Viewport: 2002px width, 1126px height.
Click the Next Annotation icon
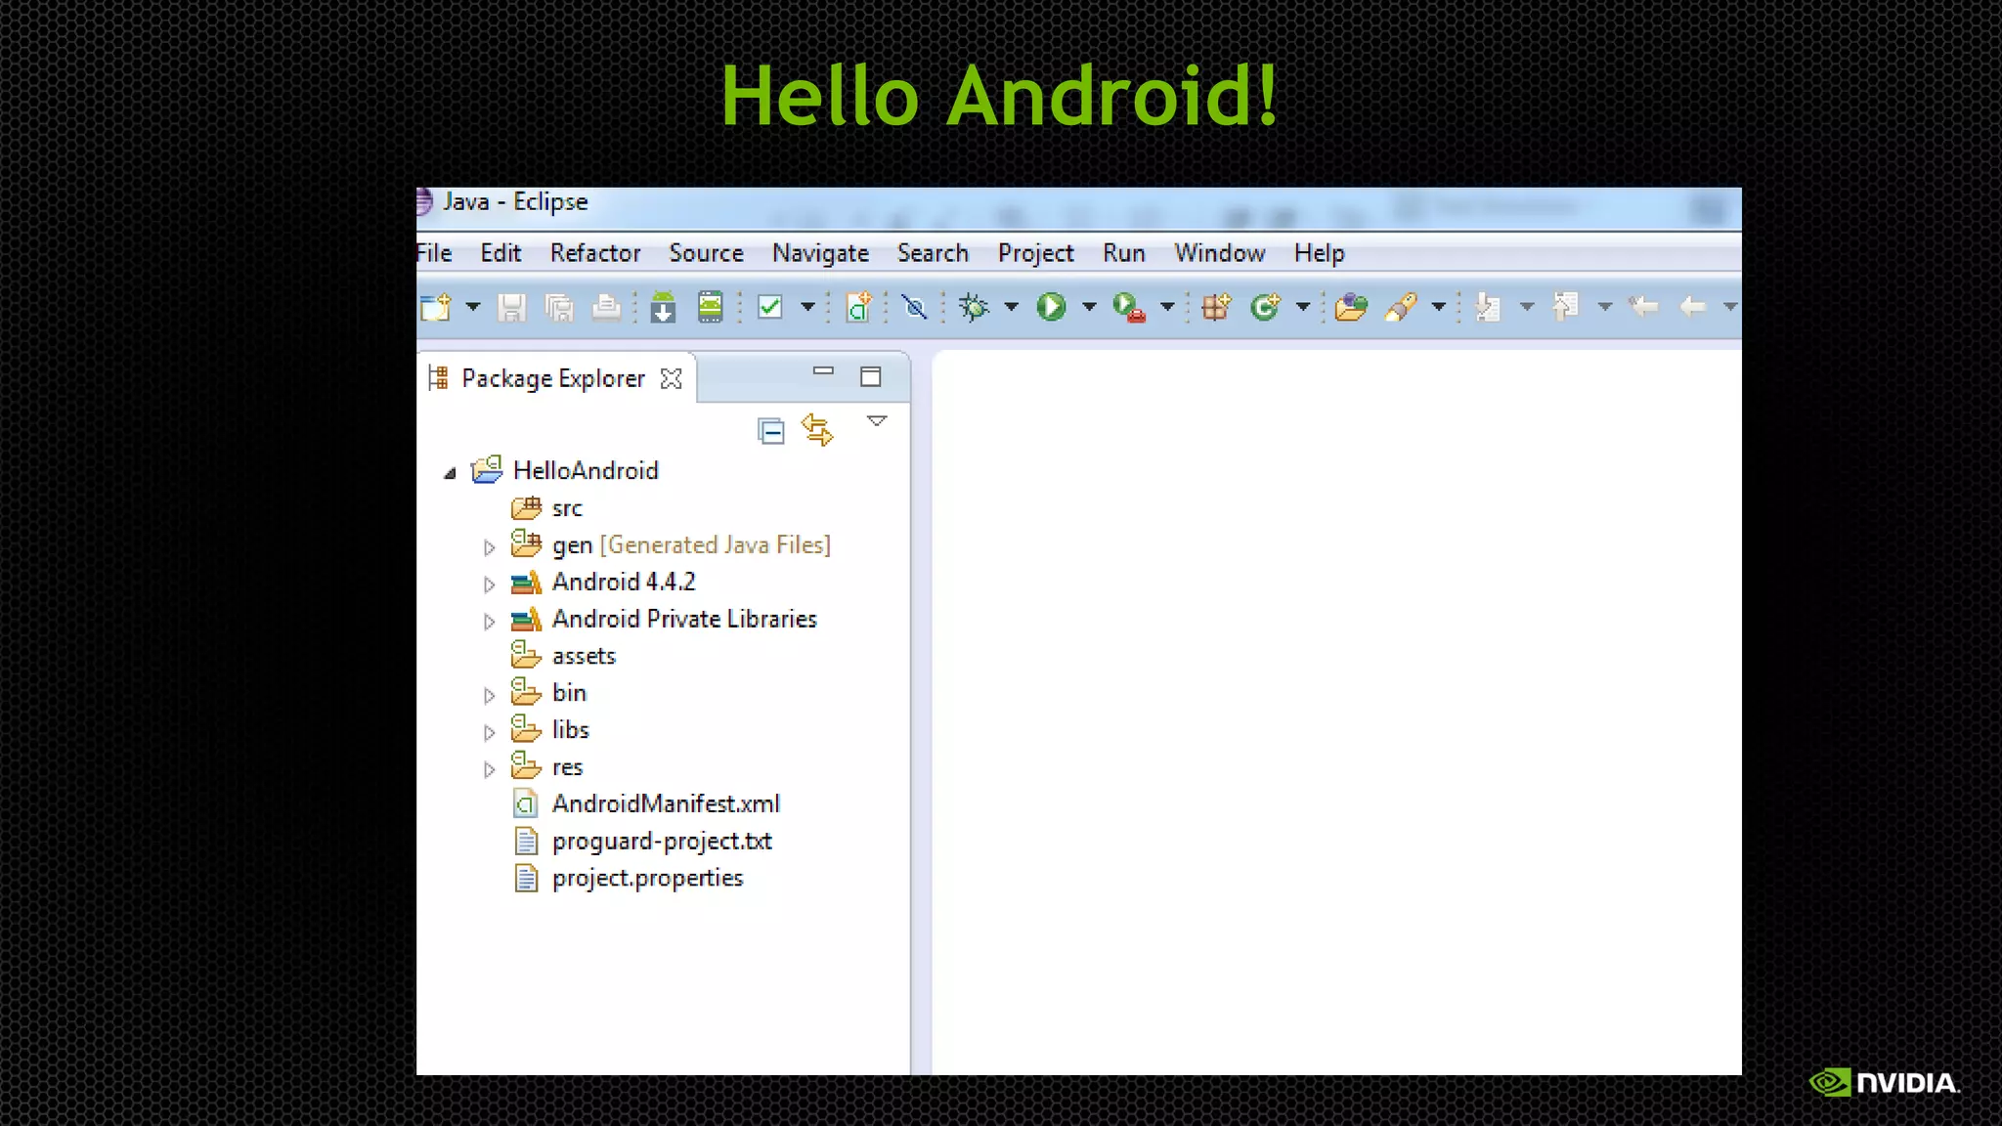tap(1488, 307)
